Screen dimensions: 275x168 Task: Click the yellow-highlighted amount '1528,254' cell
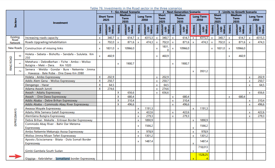tap(203, 157)
